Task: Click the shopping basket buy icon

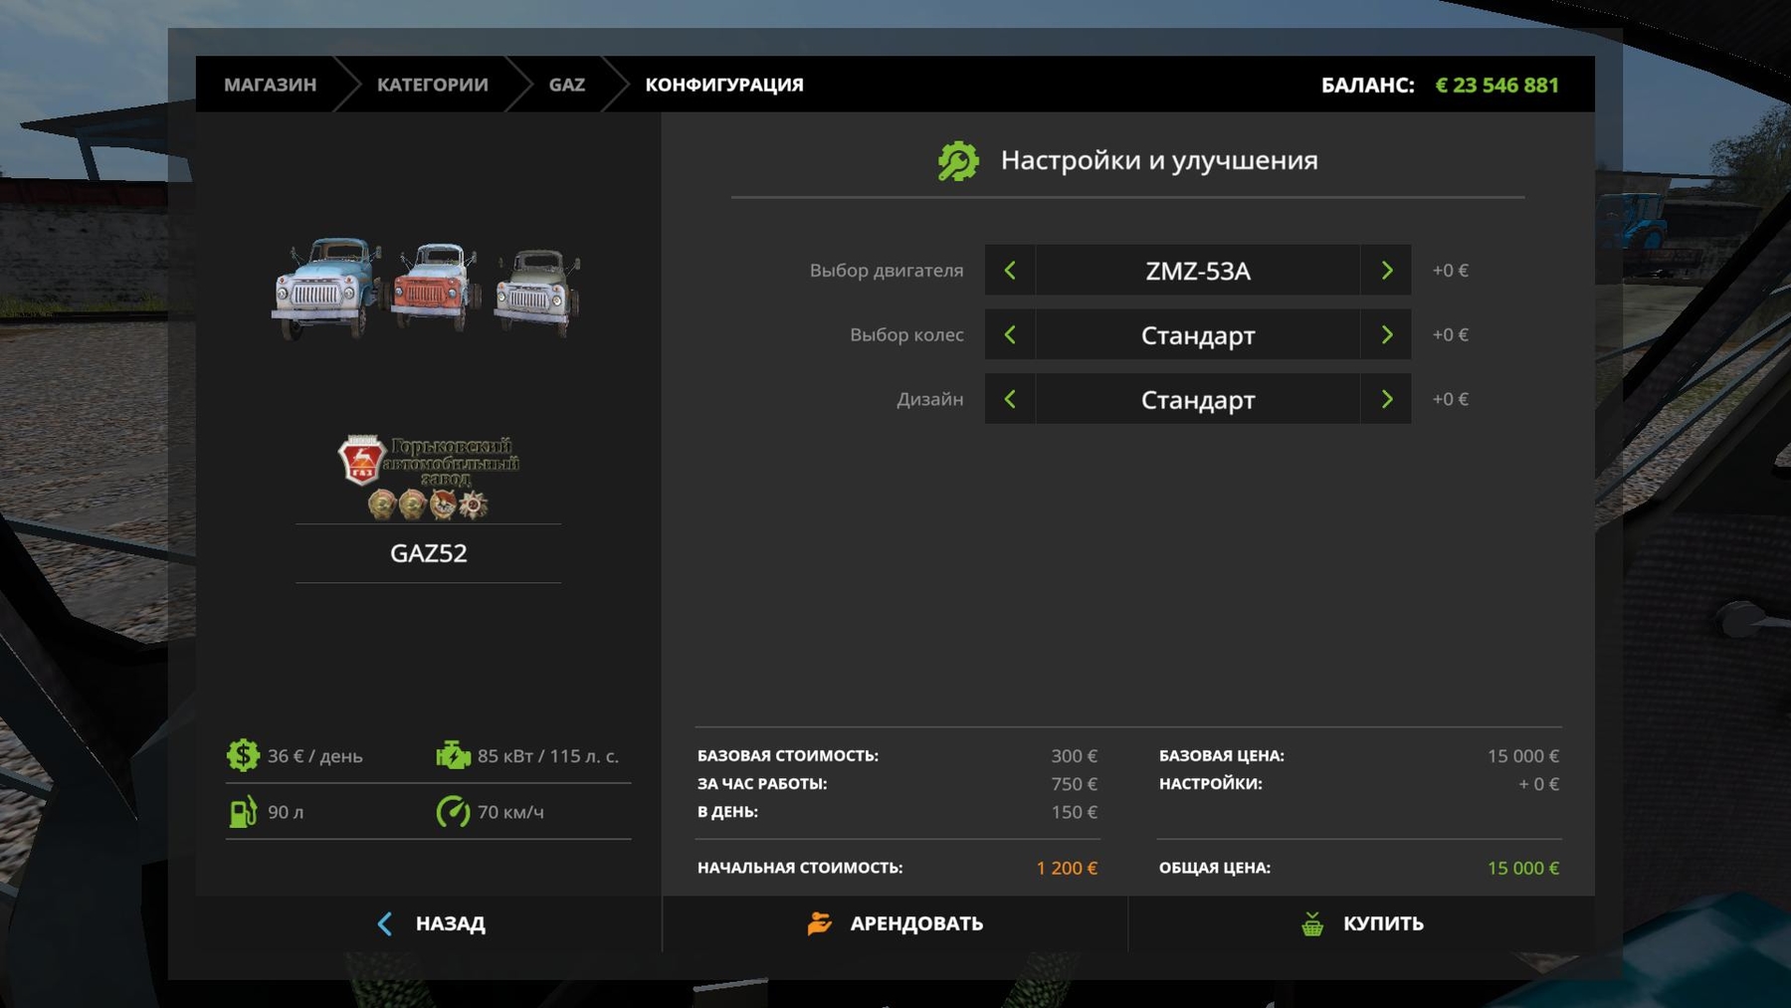Action: pos(1312,924)
